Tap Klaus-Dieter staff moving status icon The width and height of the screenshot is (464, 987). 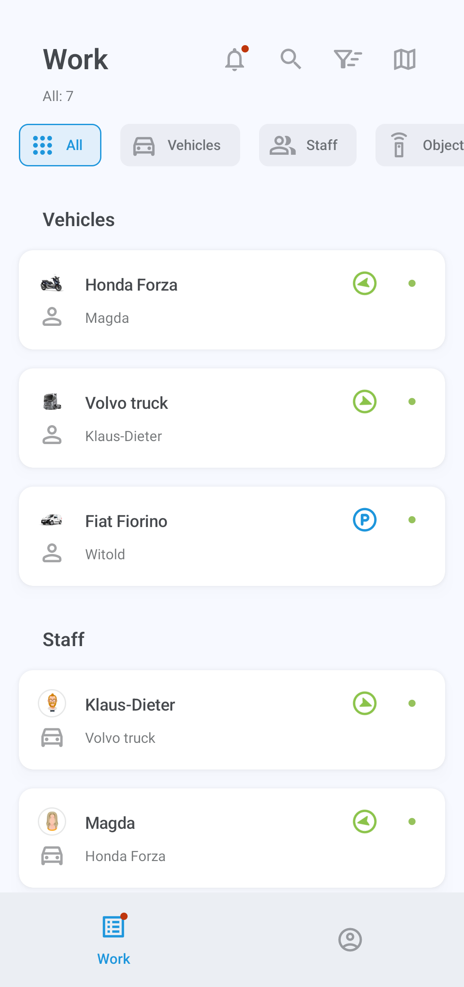click(x=365, y=704)
